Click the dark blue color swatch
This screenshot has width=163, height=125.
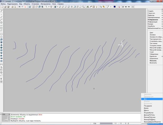(115, 7)
